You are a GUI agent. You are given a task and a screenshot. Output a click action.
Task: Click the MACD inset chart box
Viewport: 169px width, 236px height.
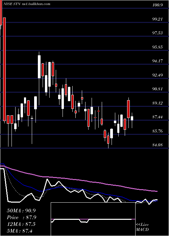93,219
